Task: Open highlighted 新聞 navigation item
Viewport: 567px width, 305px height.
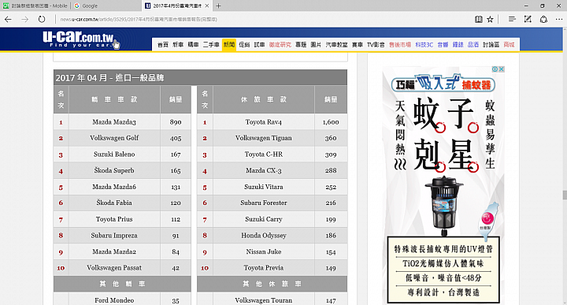Action: pyautogui.click(x=229, y=45)
